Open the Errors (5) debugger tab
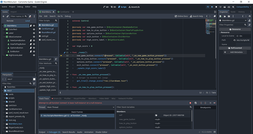The height and width of the screenshot is (134, 253). [56, 98]
